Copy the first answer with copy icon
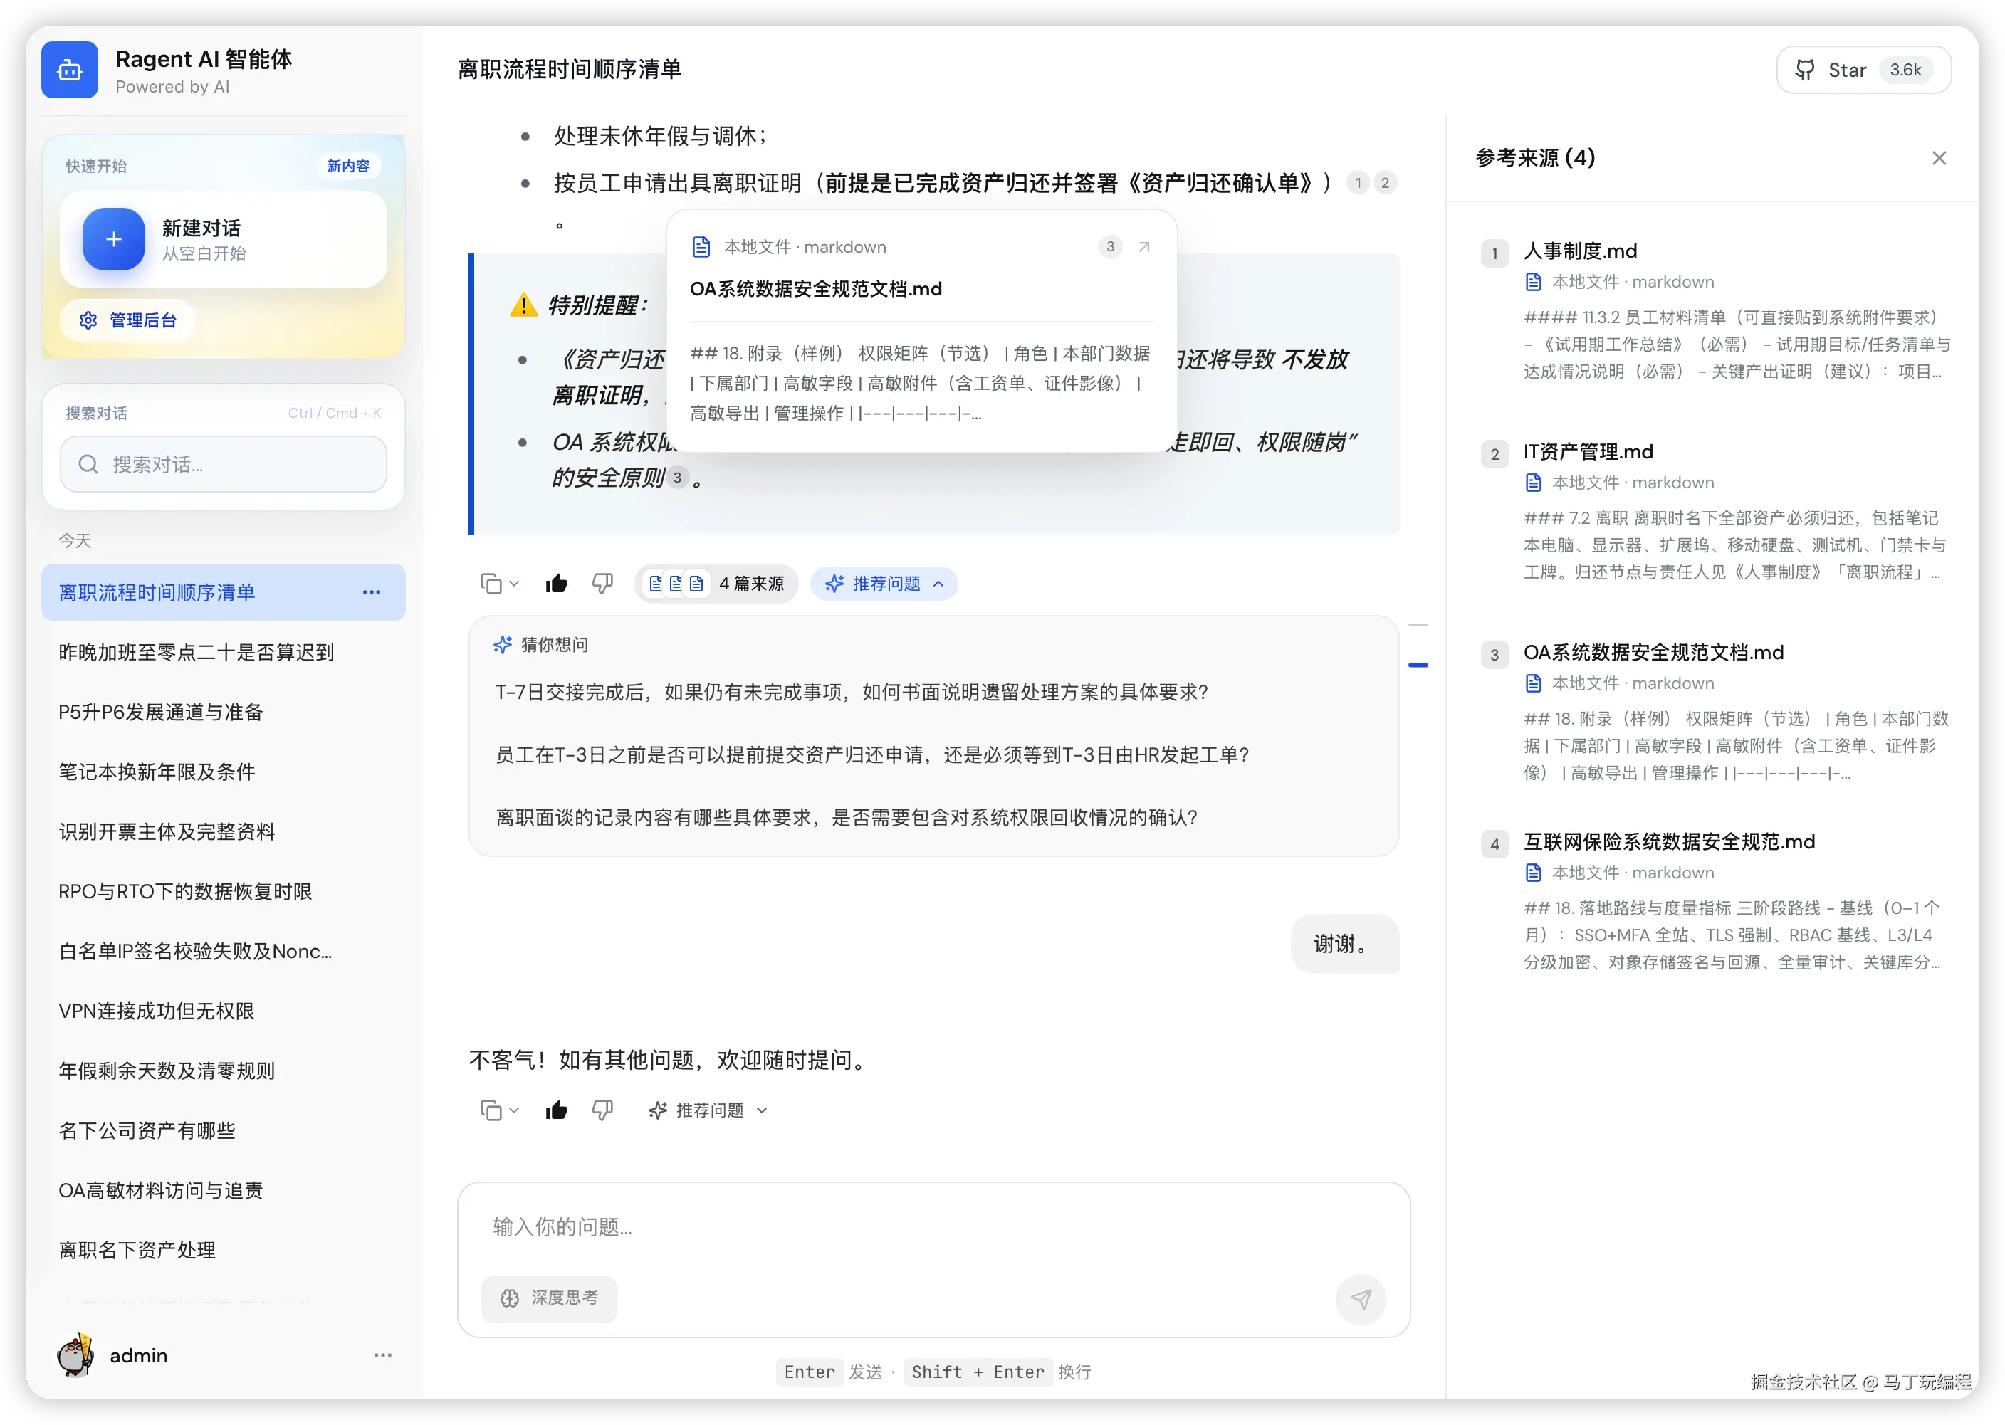 click(x=491, y=584)
